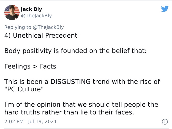Click the blue Twitter bird logo
The width and height of the screenshot is (172, 129).
point(165,9)
